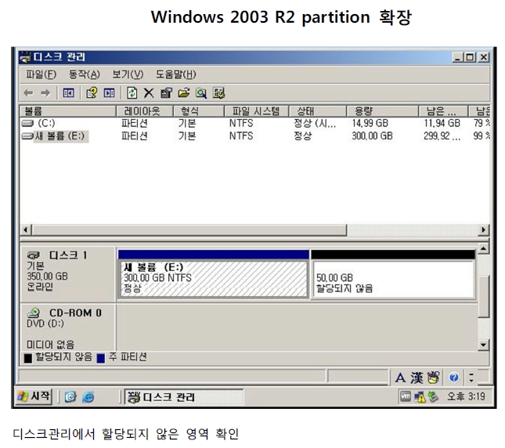Click the blue 주 파티션 legend swatch
The height and width of the screenshot is (448, 505).
tap(101, 358)
